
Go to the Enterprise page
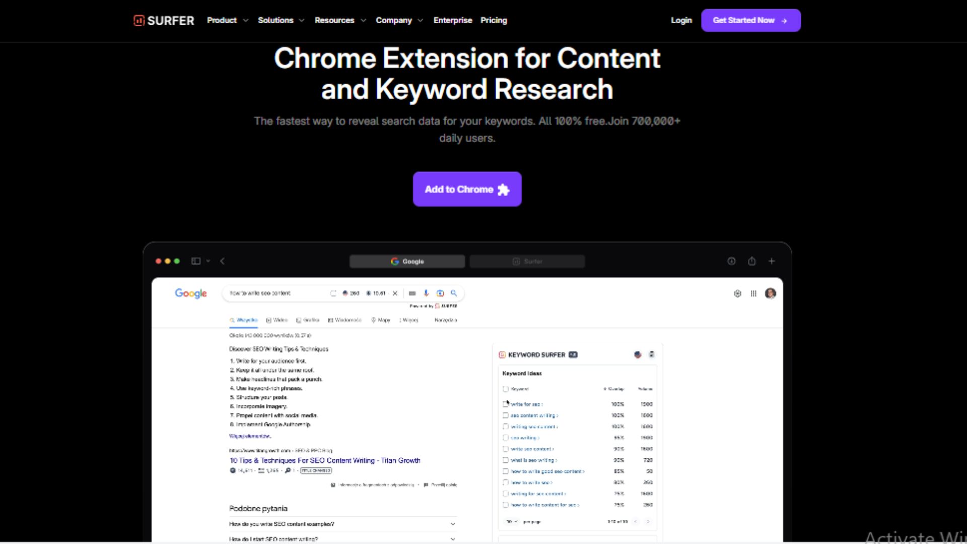(453, 20)
